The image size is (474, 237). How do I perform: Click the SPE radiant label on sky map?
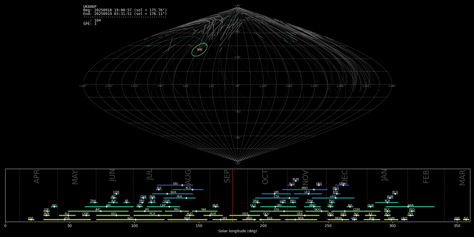pyautogui.click(x=199, y=50)
